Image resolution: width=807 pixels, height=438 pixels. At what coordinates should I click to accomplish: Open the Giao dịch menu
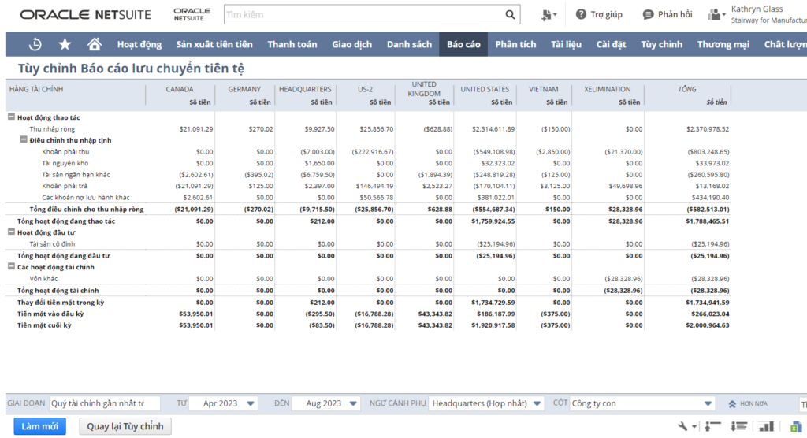tap(352, 44)
